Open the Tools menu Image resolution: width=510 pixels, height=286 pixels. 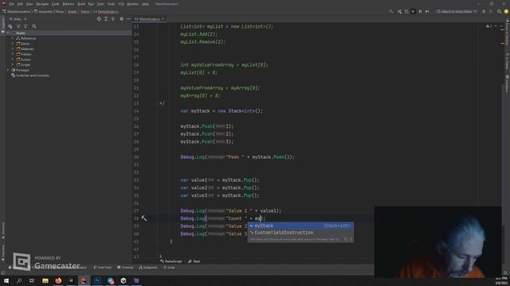pos(111,4)
